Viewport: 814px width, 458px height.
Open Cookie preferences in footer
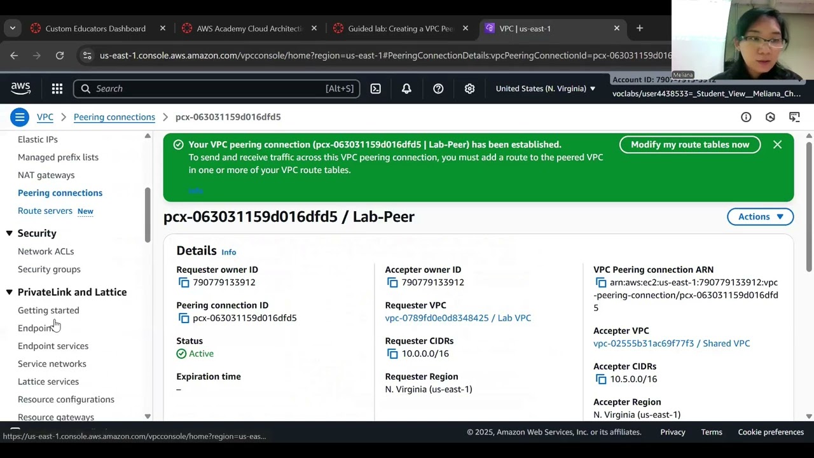point(771,432)
